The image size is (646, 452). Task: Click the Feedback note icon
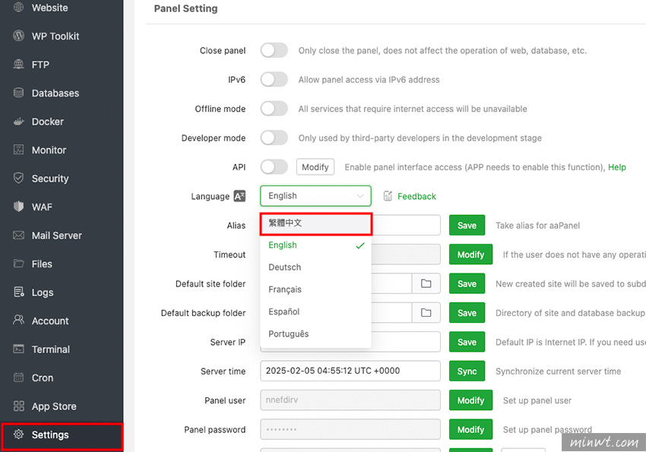(x=388, y=196)
